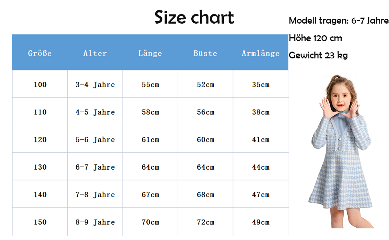Open the girl in blue dress photo
The image size is (389, 240).
coord(340,152)
